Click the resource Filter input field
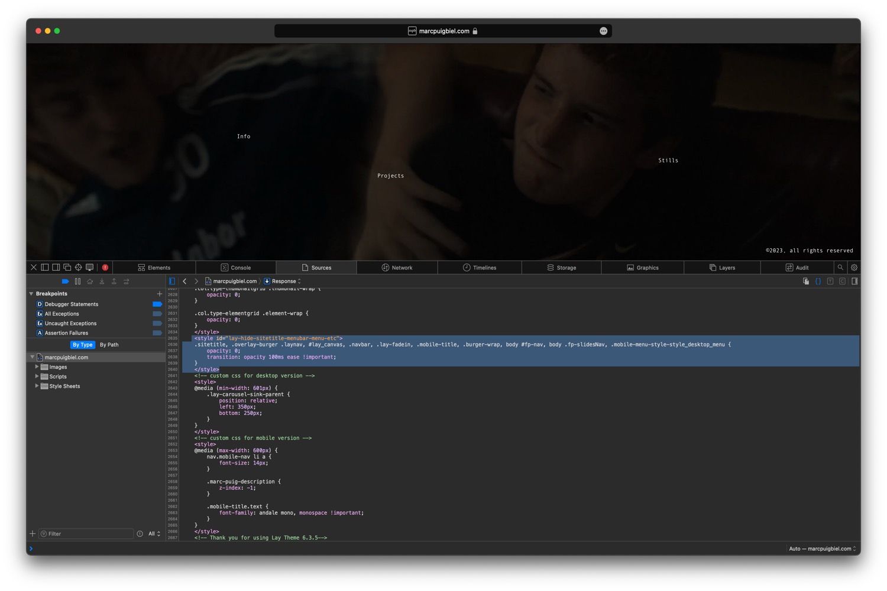The image size is (887, 591). click(88, 534)
